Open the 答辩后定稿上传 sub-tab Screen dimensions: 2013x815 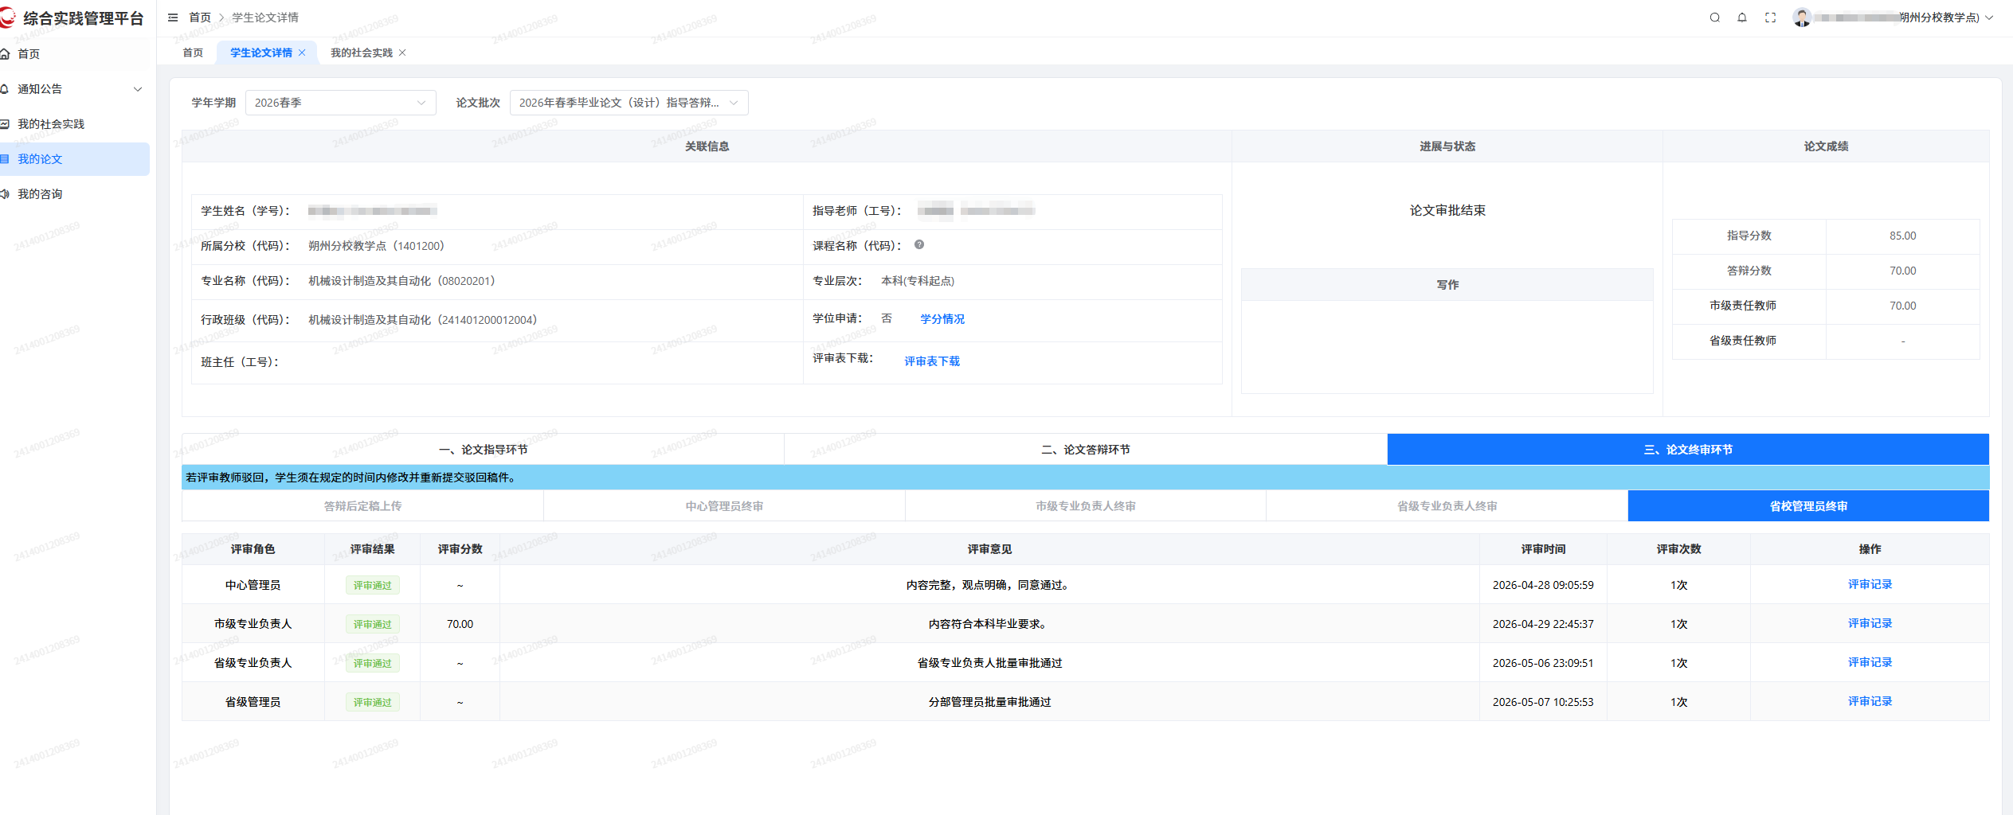point(362,506)
